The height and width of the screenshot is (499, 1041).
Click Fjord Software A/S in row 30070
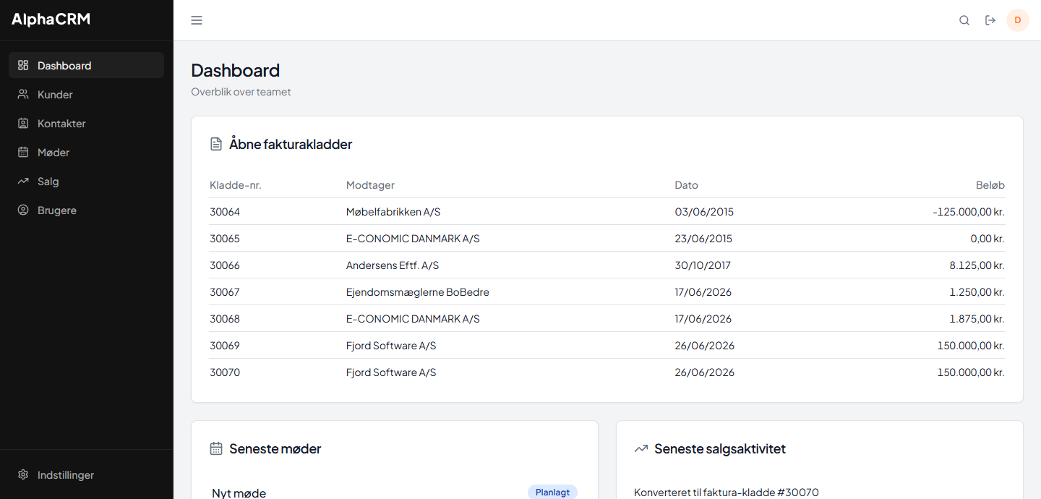(391, 372)
